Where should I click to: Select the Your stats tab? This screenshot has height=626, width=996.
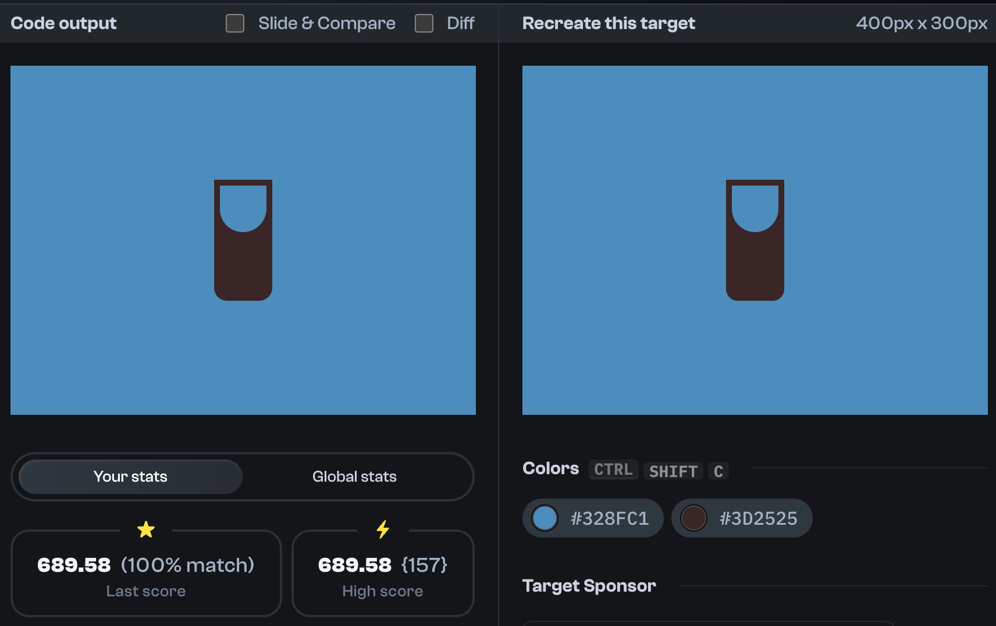click(x=130, y=476)
